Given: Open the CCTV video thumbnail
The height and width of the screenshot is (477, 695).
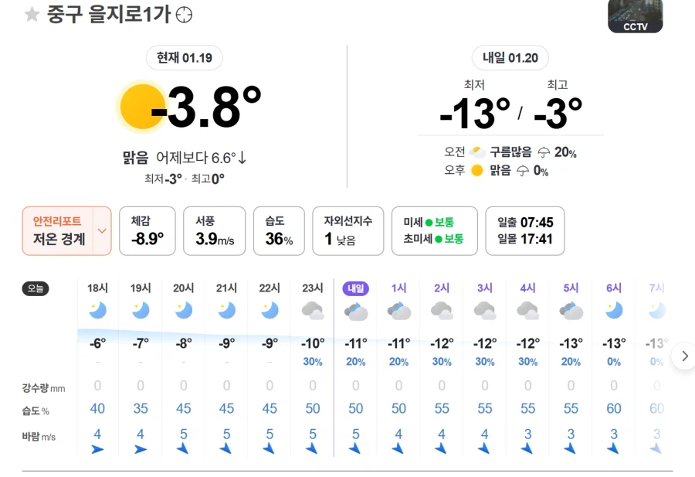Looking at the screenshot, I should [x=635, y=17].
